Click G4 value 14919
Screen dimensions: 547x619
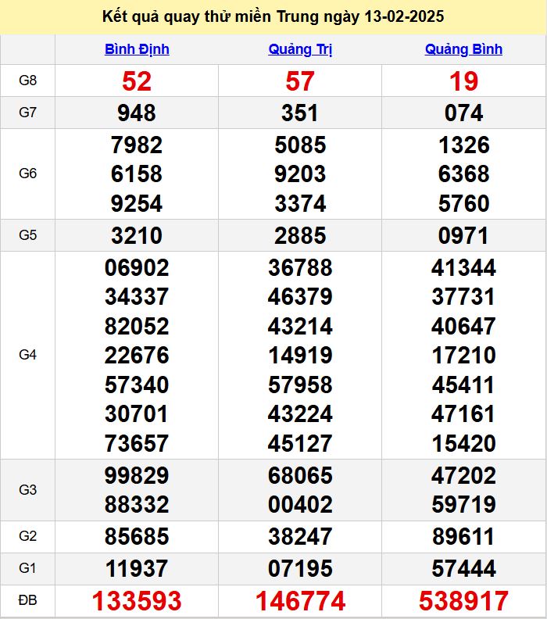tap(300, 356)
